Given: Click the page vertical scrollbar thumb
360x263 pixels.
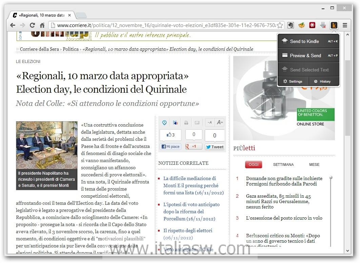Looking at the screenshot, I should click(x=347, y=98).
